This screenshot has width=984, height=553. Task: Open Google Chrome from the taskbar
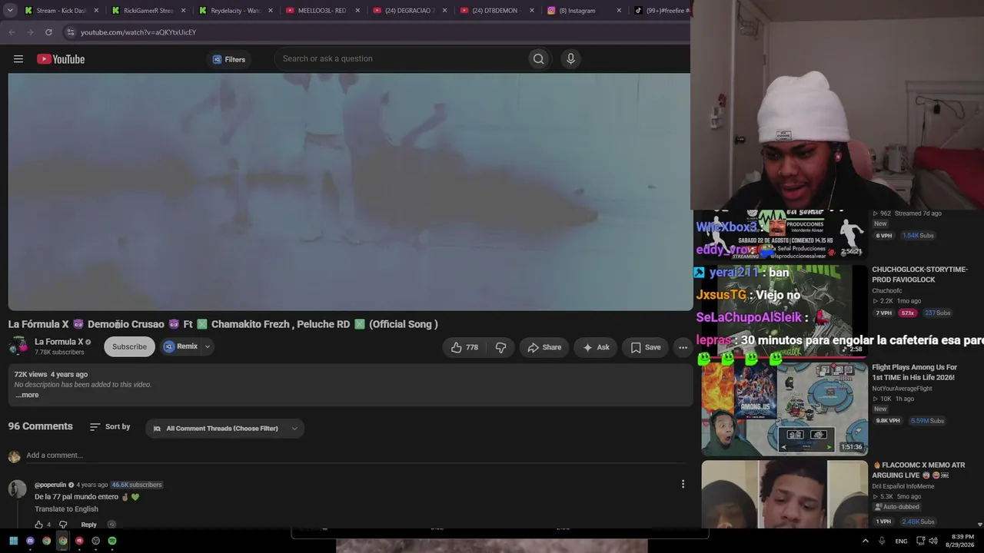[x=63, y=541]
